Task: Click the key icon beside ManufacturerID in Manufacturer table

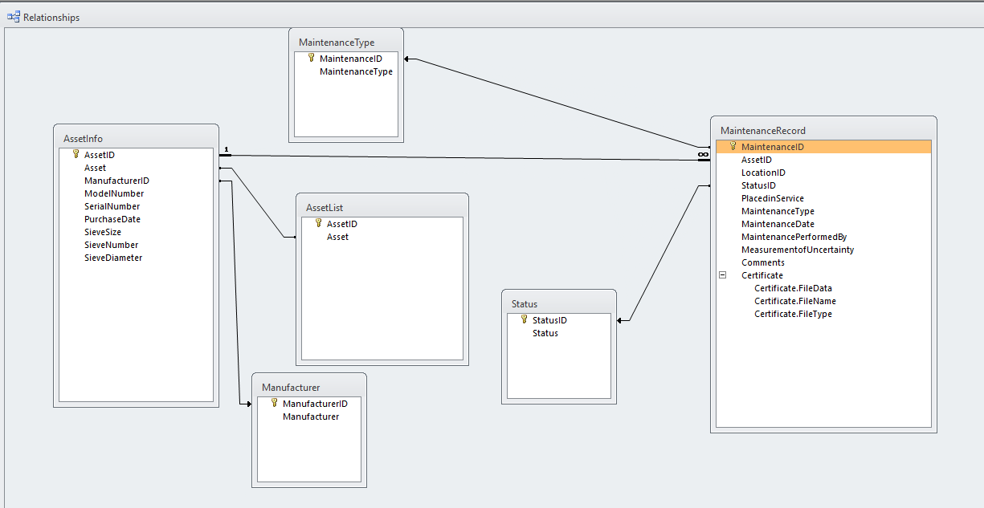Action: tap(274, 403)
